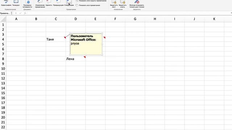
Task: Select column F header
Action: click(x=115, y=19)
